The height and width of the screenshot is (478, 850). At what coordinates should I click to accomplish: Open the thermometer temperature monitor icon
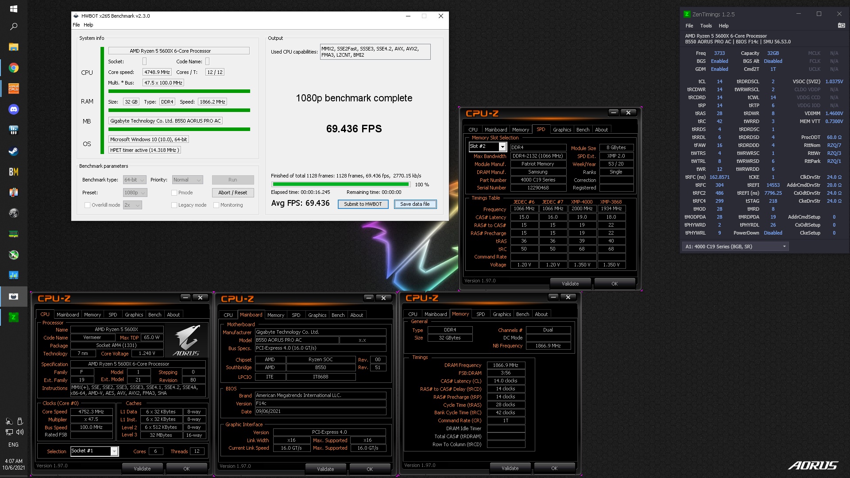13,193
